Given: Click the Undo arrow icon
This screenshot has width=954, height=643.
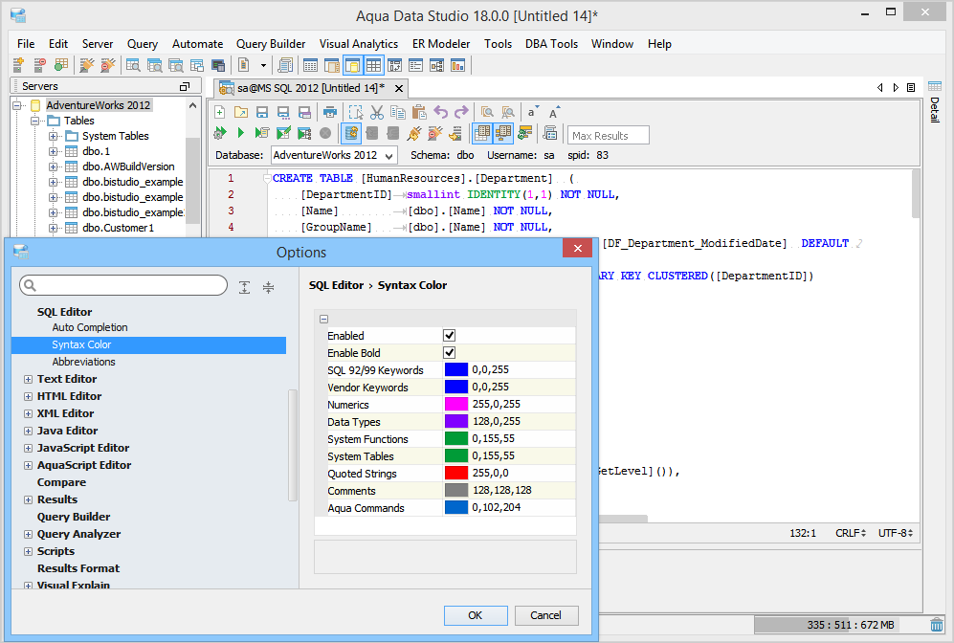Looking at the screenshot, I should pyautogui.click(x=440, y=113).
